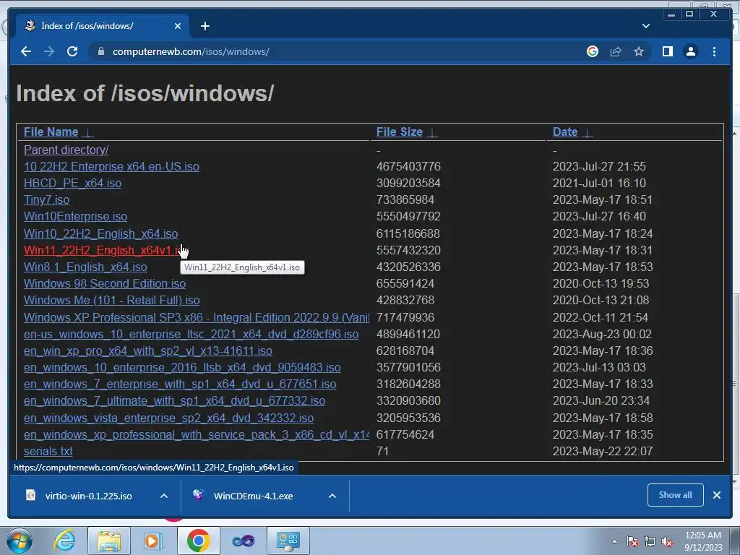Click date 2023-Aug-23 00:02
The width and height of the screenshot is (740, 555).
pos(602,334)
